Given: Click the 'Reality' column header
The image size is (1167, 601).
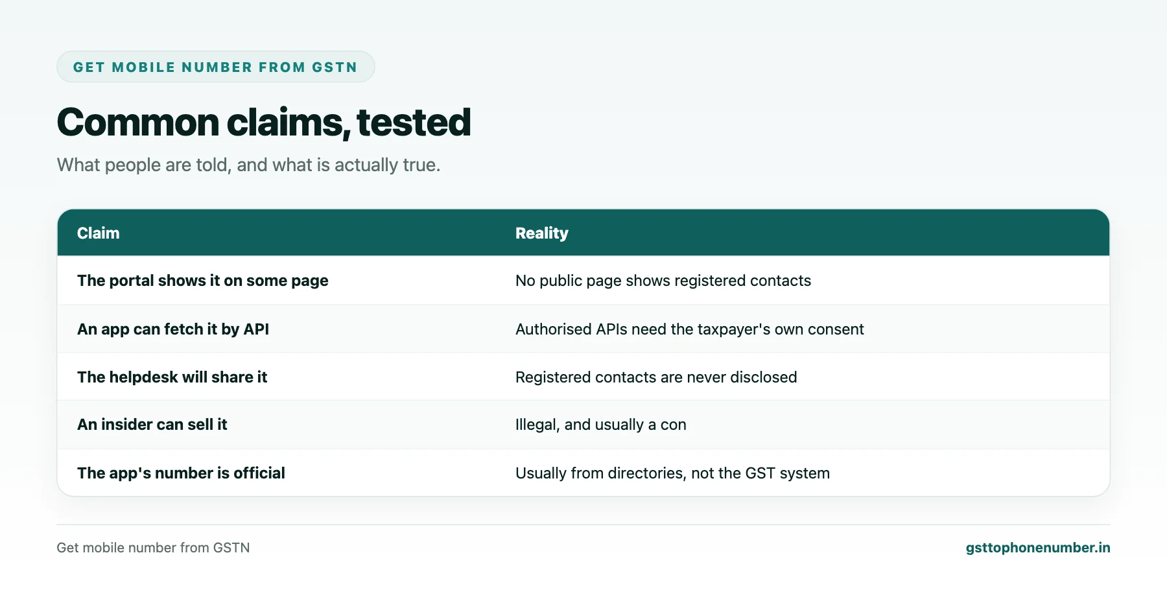Looking at the screenshot, I should coord(542,233).
